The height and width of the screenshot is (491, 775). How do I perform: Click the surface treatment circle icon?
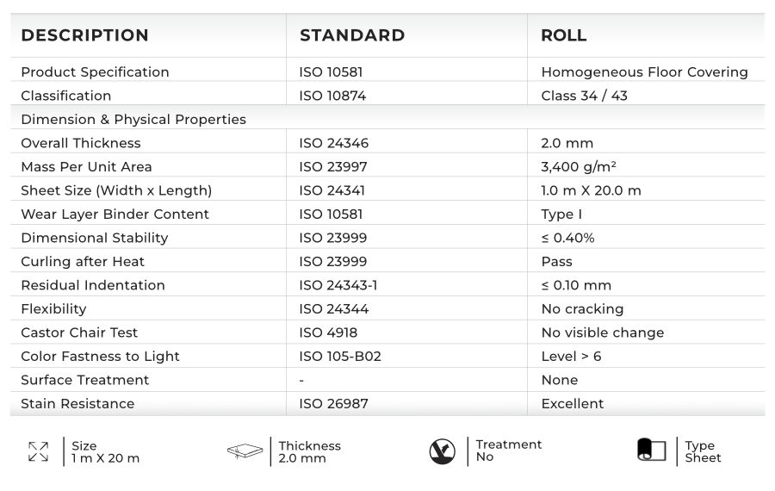[x=442, y=451]
